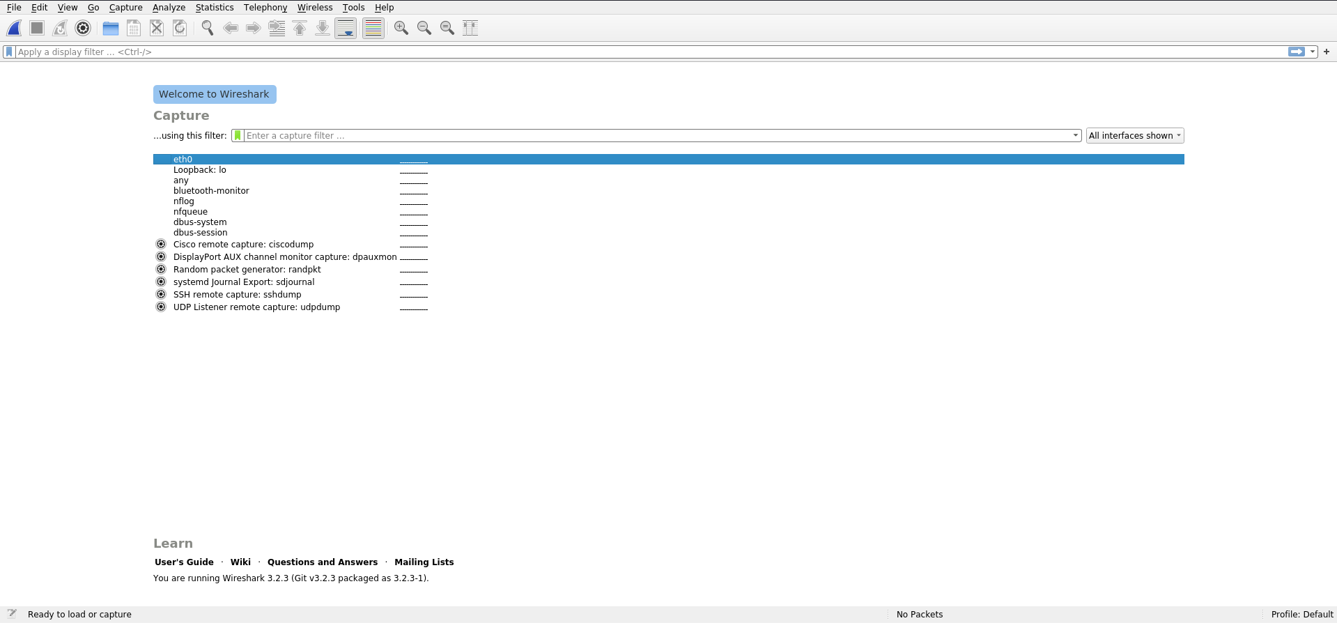Select the eth0 interface
Viewport: 1337px width, 623px height.
[669, 160]
